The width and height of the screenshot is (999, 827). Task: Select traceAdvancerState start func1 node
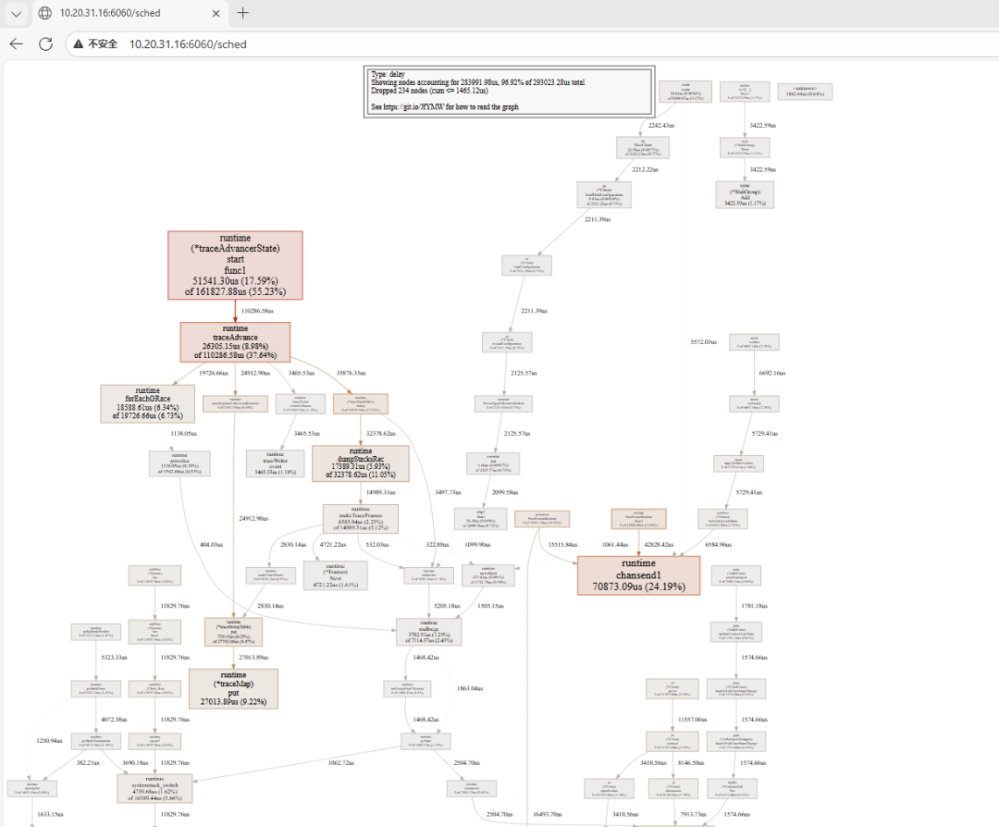[x=235, y=265]
